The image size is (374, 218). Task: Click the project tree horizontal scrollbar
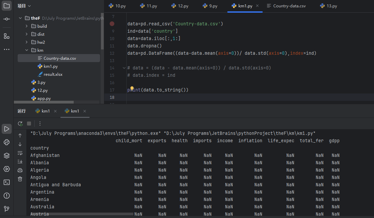[x=44, y=102]
